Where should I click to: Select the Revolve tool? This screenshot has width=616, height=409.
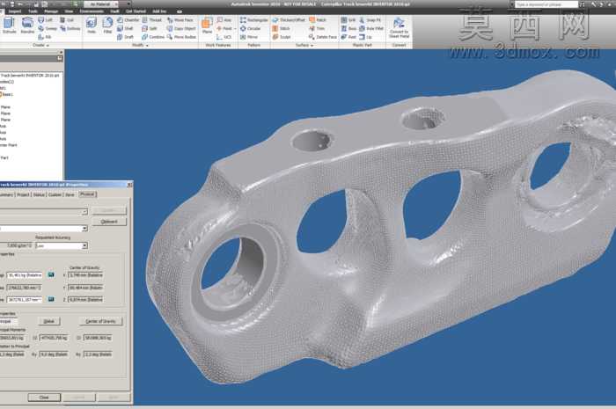coord(27,26)
